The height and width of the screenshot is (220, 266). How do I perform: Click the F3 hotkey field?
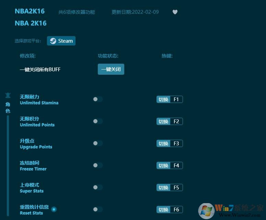coord(176,144)
